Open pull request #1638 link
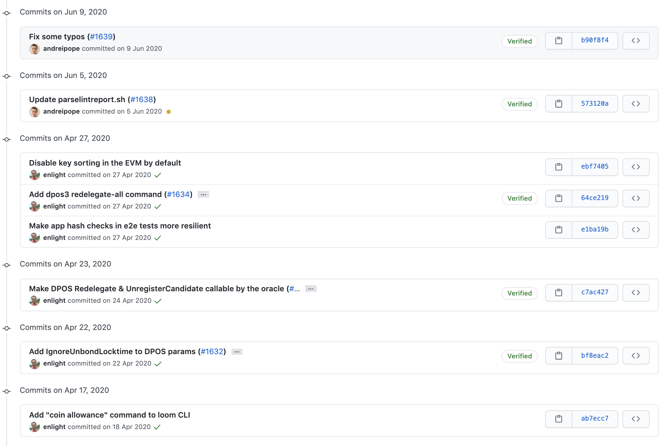The height and width of the screenshot is (446, 666). tap(141, 99)
